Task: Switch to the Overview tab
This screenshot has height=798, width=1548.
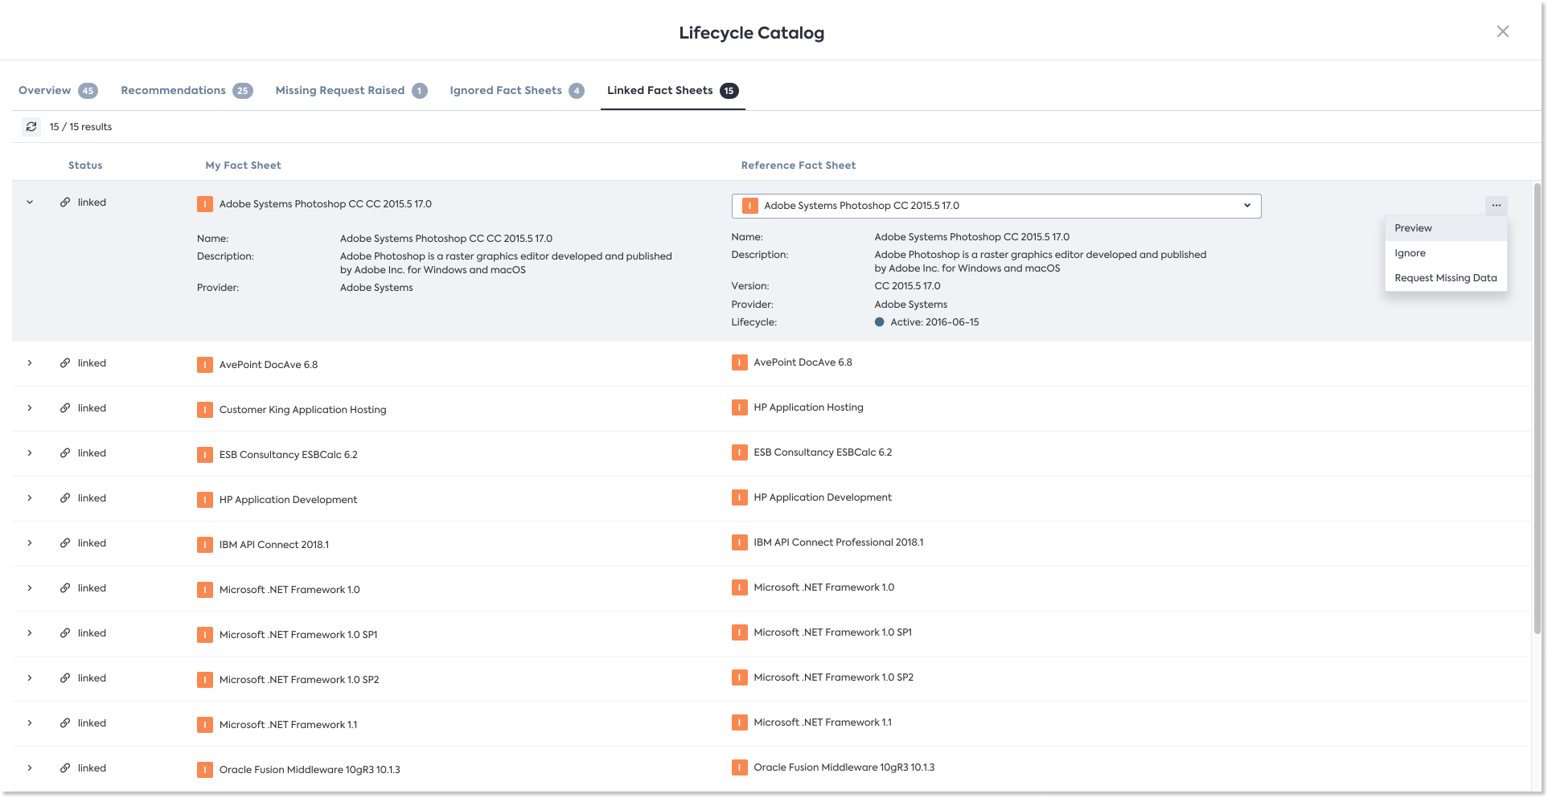Action: (58, 90)
